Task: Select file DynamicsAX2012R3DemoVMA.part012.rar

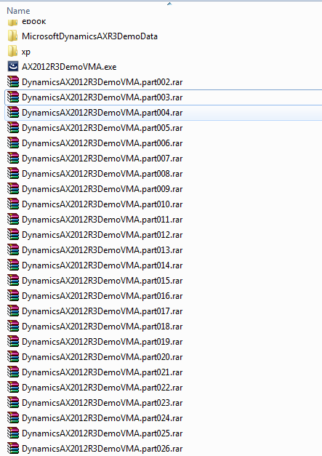Action: click(102, 235)
